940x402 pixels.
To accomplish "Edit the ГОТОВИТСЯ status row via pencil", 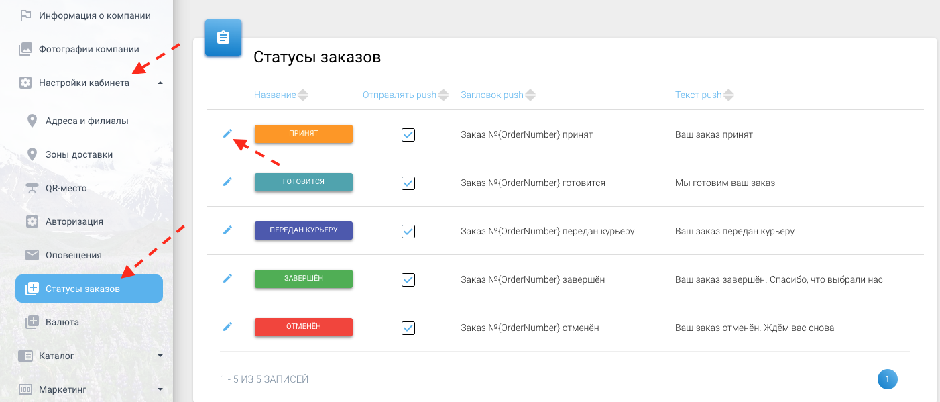I will coord(227,182).
